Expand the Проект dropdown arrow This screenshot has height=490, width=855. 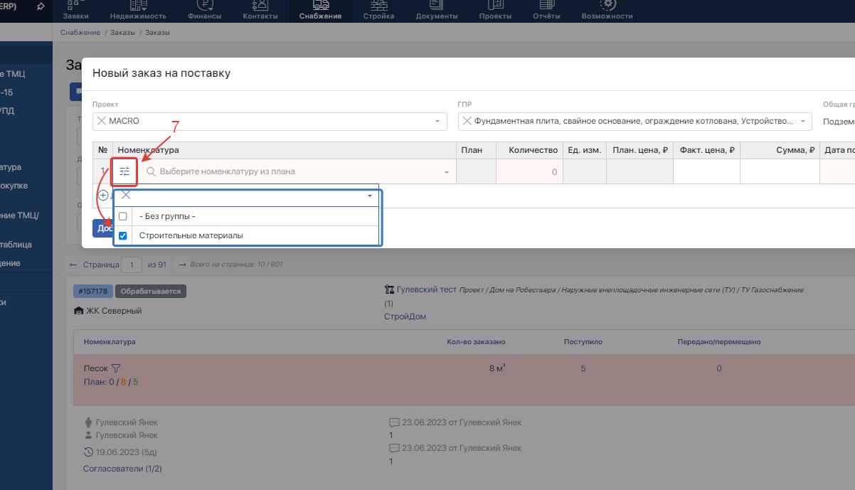click(437, 122)
